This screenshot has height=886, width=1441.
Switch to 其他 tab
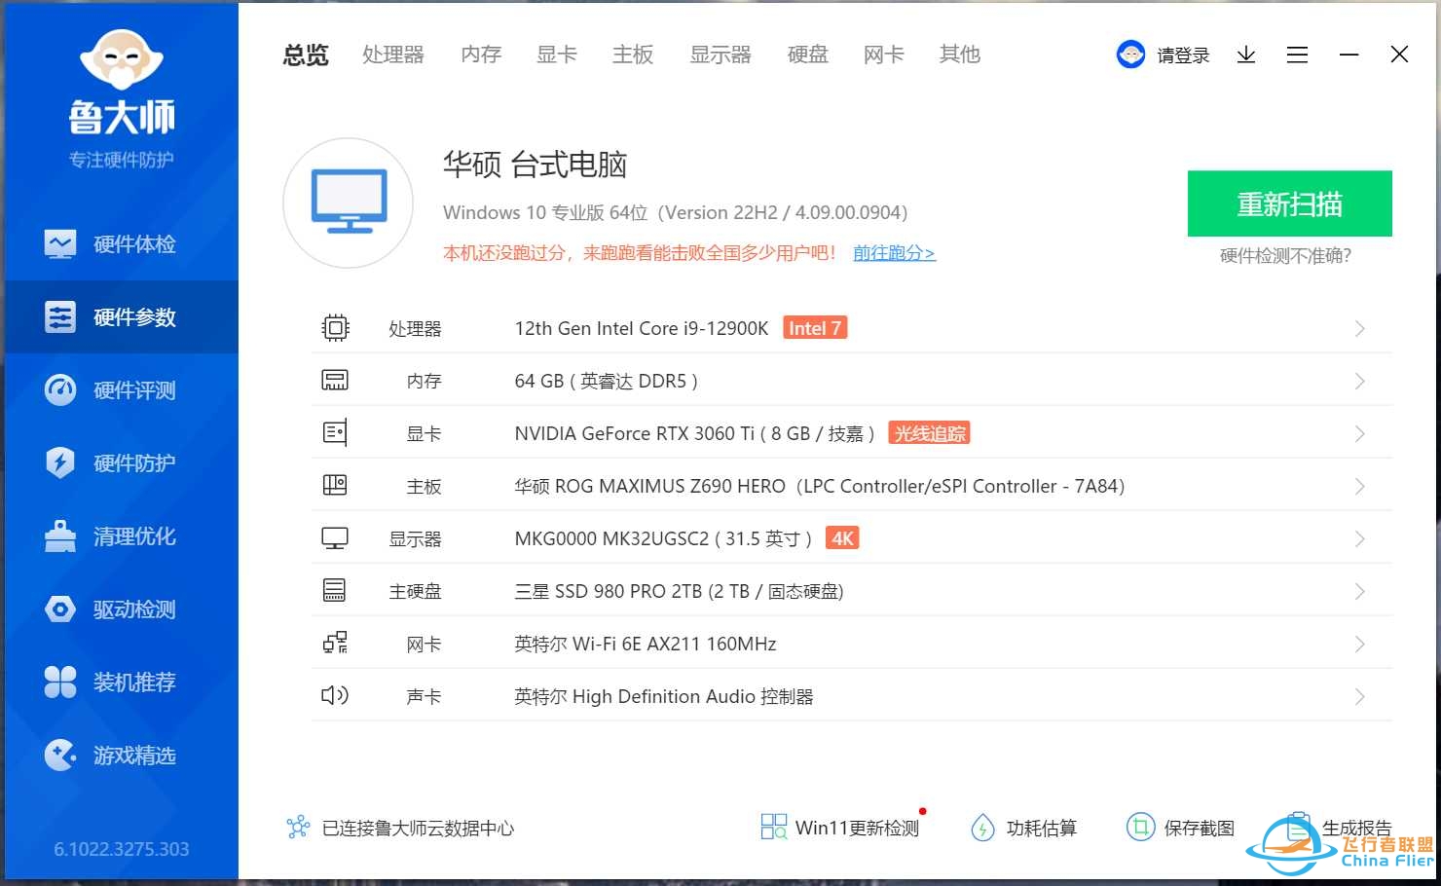(960, 55)
